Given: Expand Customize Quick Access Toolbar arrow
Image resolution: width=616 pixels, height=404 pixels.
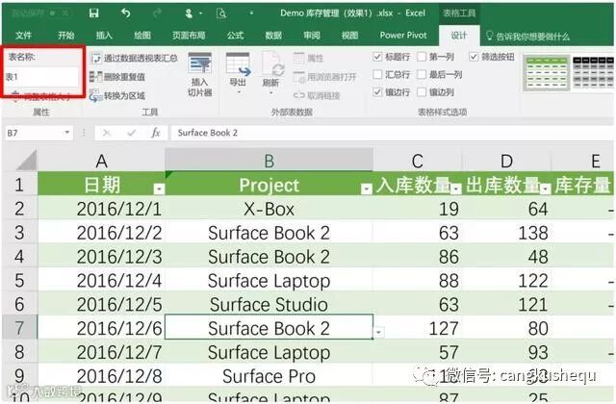Looking at the screenshot, I should [251, 13].
